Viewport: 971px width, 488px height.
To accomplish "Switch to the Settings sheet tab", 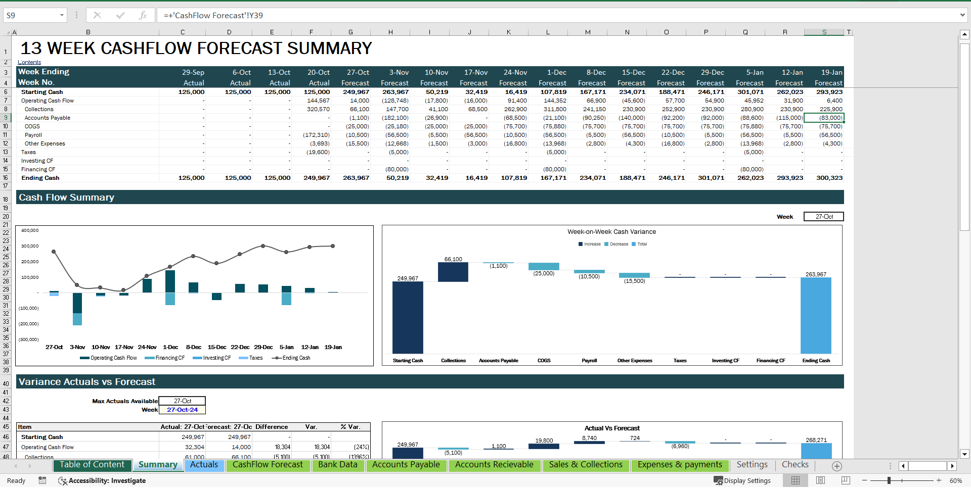I will (x=752, y=465).
